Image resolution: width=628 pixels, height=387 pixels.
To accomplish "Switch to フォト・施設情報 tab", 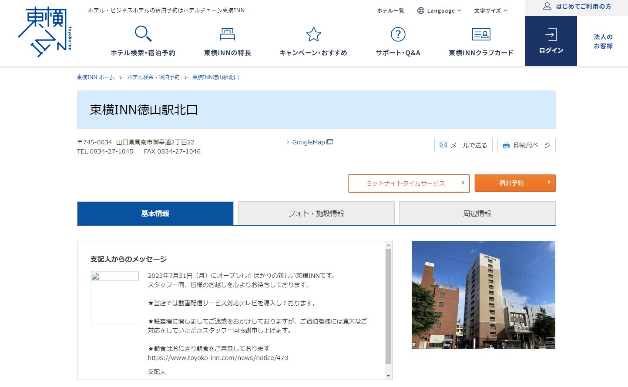I will [x=316, y=214].
